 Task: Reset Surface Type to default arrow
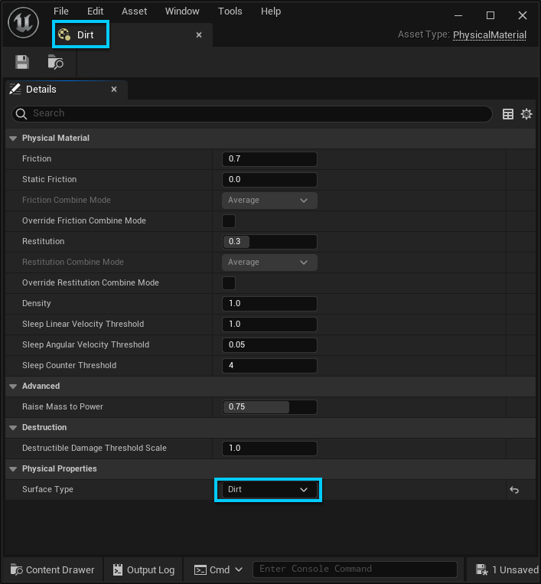pos(514,490)
